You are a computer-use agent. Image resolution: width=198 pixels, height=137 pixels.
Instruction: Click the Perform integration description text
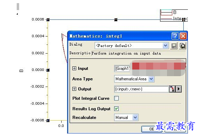point(126,53)
